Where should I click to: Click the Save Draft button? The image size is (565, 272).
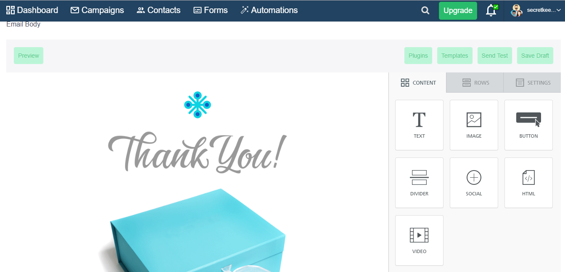pyautogui.click(x=535, y=56)
